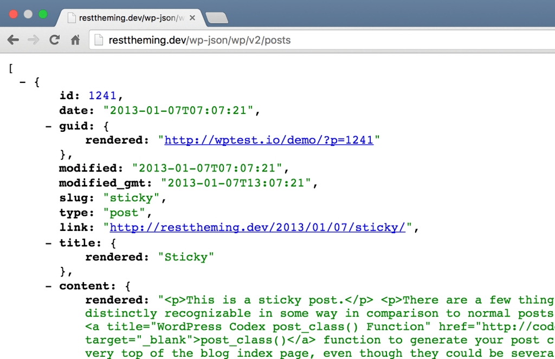Collapse the title node

point(48,243)
